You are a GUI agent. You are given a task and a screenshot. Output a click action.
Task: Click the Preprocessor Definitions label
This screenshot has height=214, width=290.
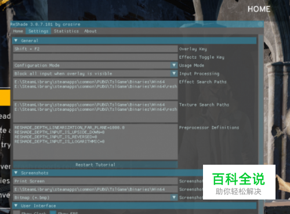click(x=209, y=128)
